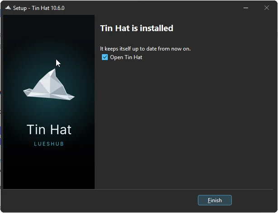278x213 pixels.
Task: Click the 'Setup - Tin Hat 10.6.0' title
Action: 38,8
